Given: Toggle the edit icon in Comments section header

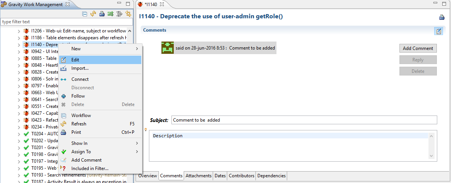Looking at the screenshot, I should coord(438,31).
